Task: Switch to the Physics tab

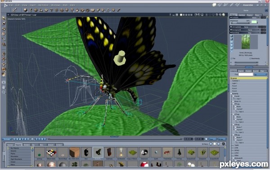Action: click(250, 15)
